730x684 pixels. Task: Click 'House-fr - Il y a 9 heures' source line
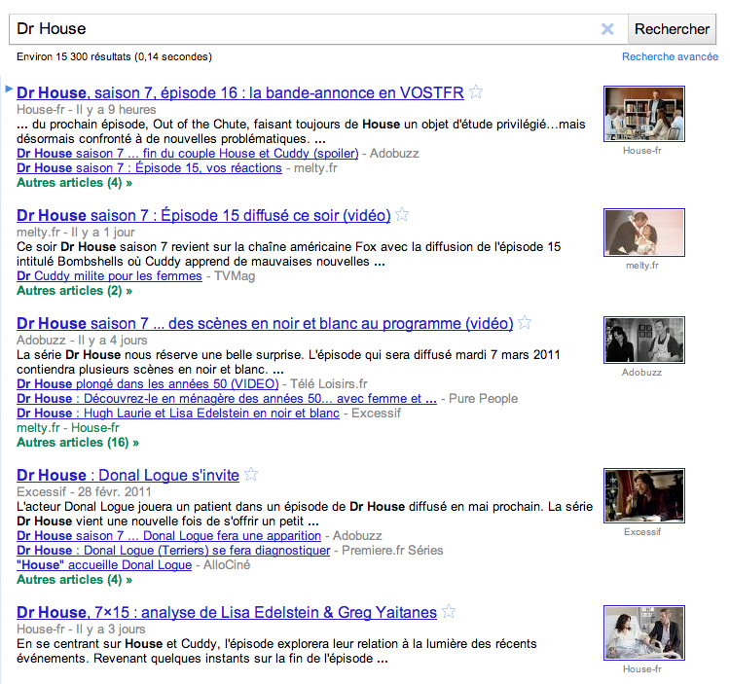pyautogui.click(x=87, y=110)
